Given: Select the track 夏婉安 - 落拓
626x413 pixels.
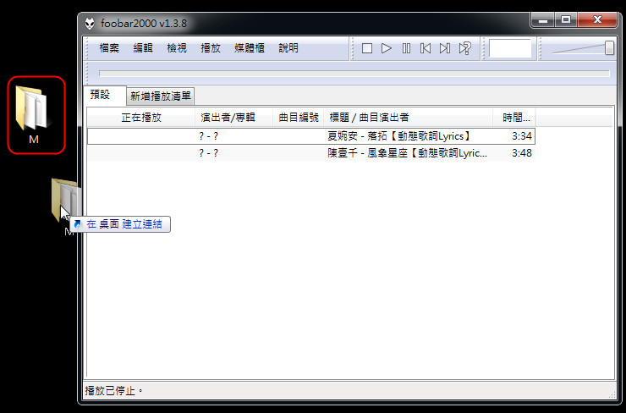Looking at the screenshot, I should pyautogui.click(x=311, y=136).
